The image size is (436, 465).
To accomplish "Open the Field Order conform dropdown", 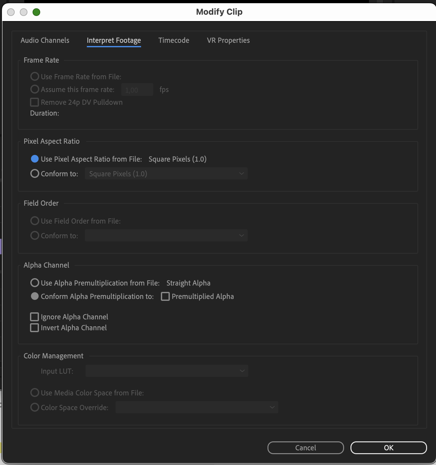I will point(166,235).
